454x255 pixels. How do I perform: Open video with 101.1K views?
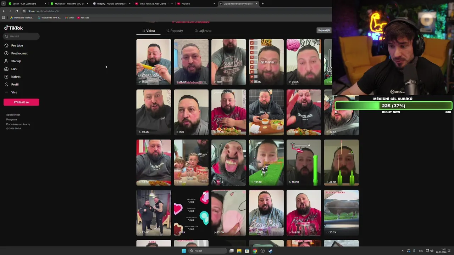click(x=304, y=163)
